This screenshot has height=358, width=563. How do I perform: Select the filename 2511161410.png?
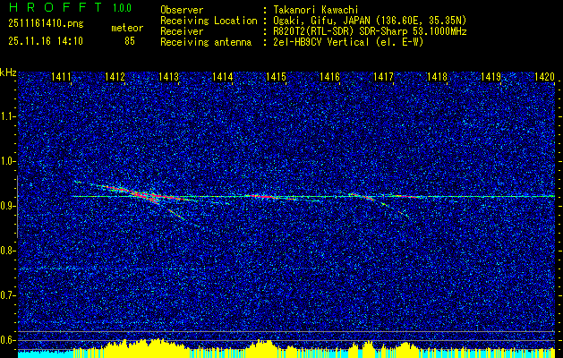[46, 24]
